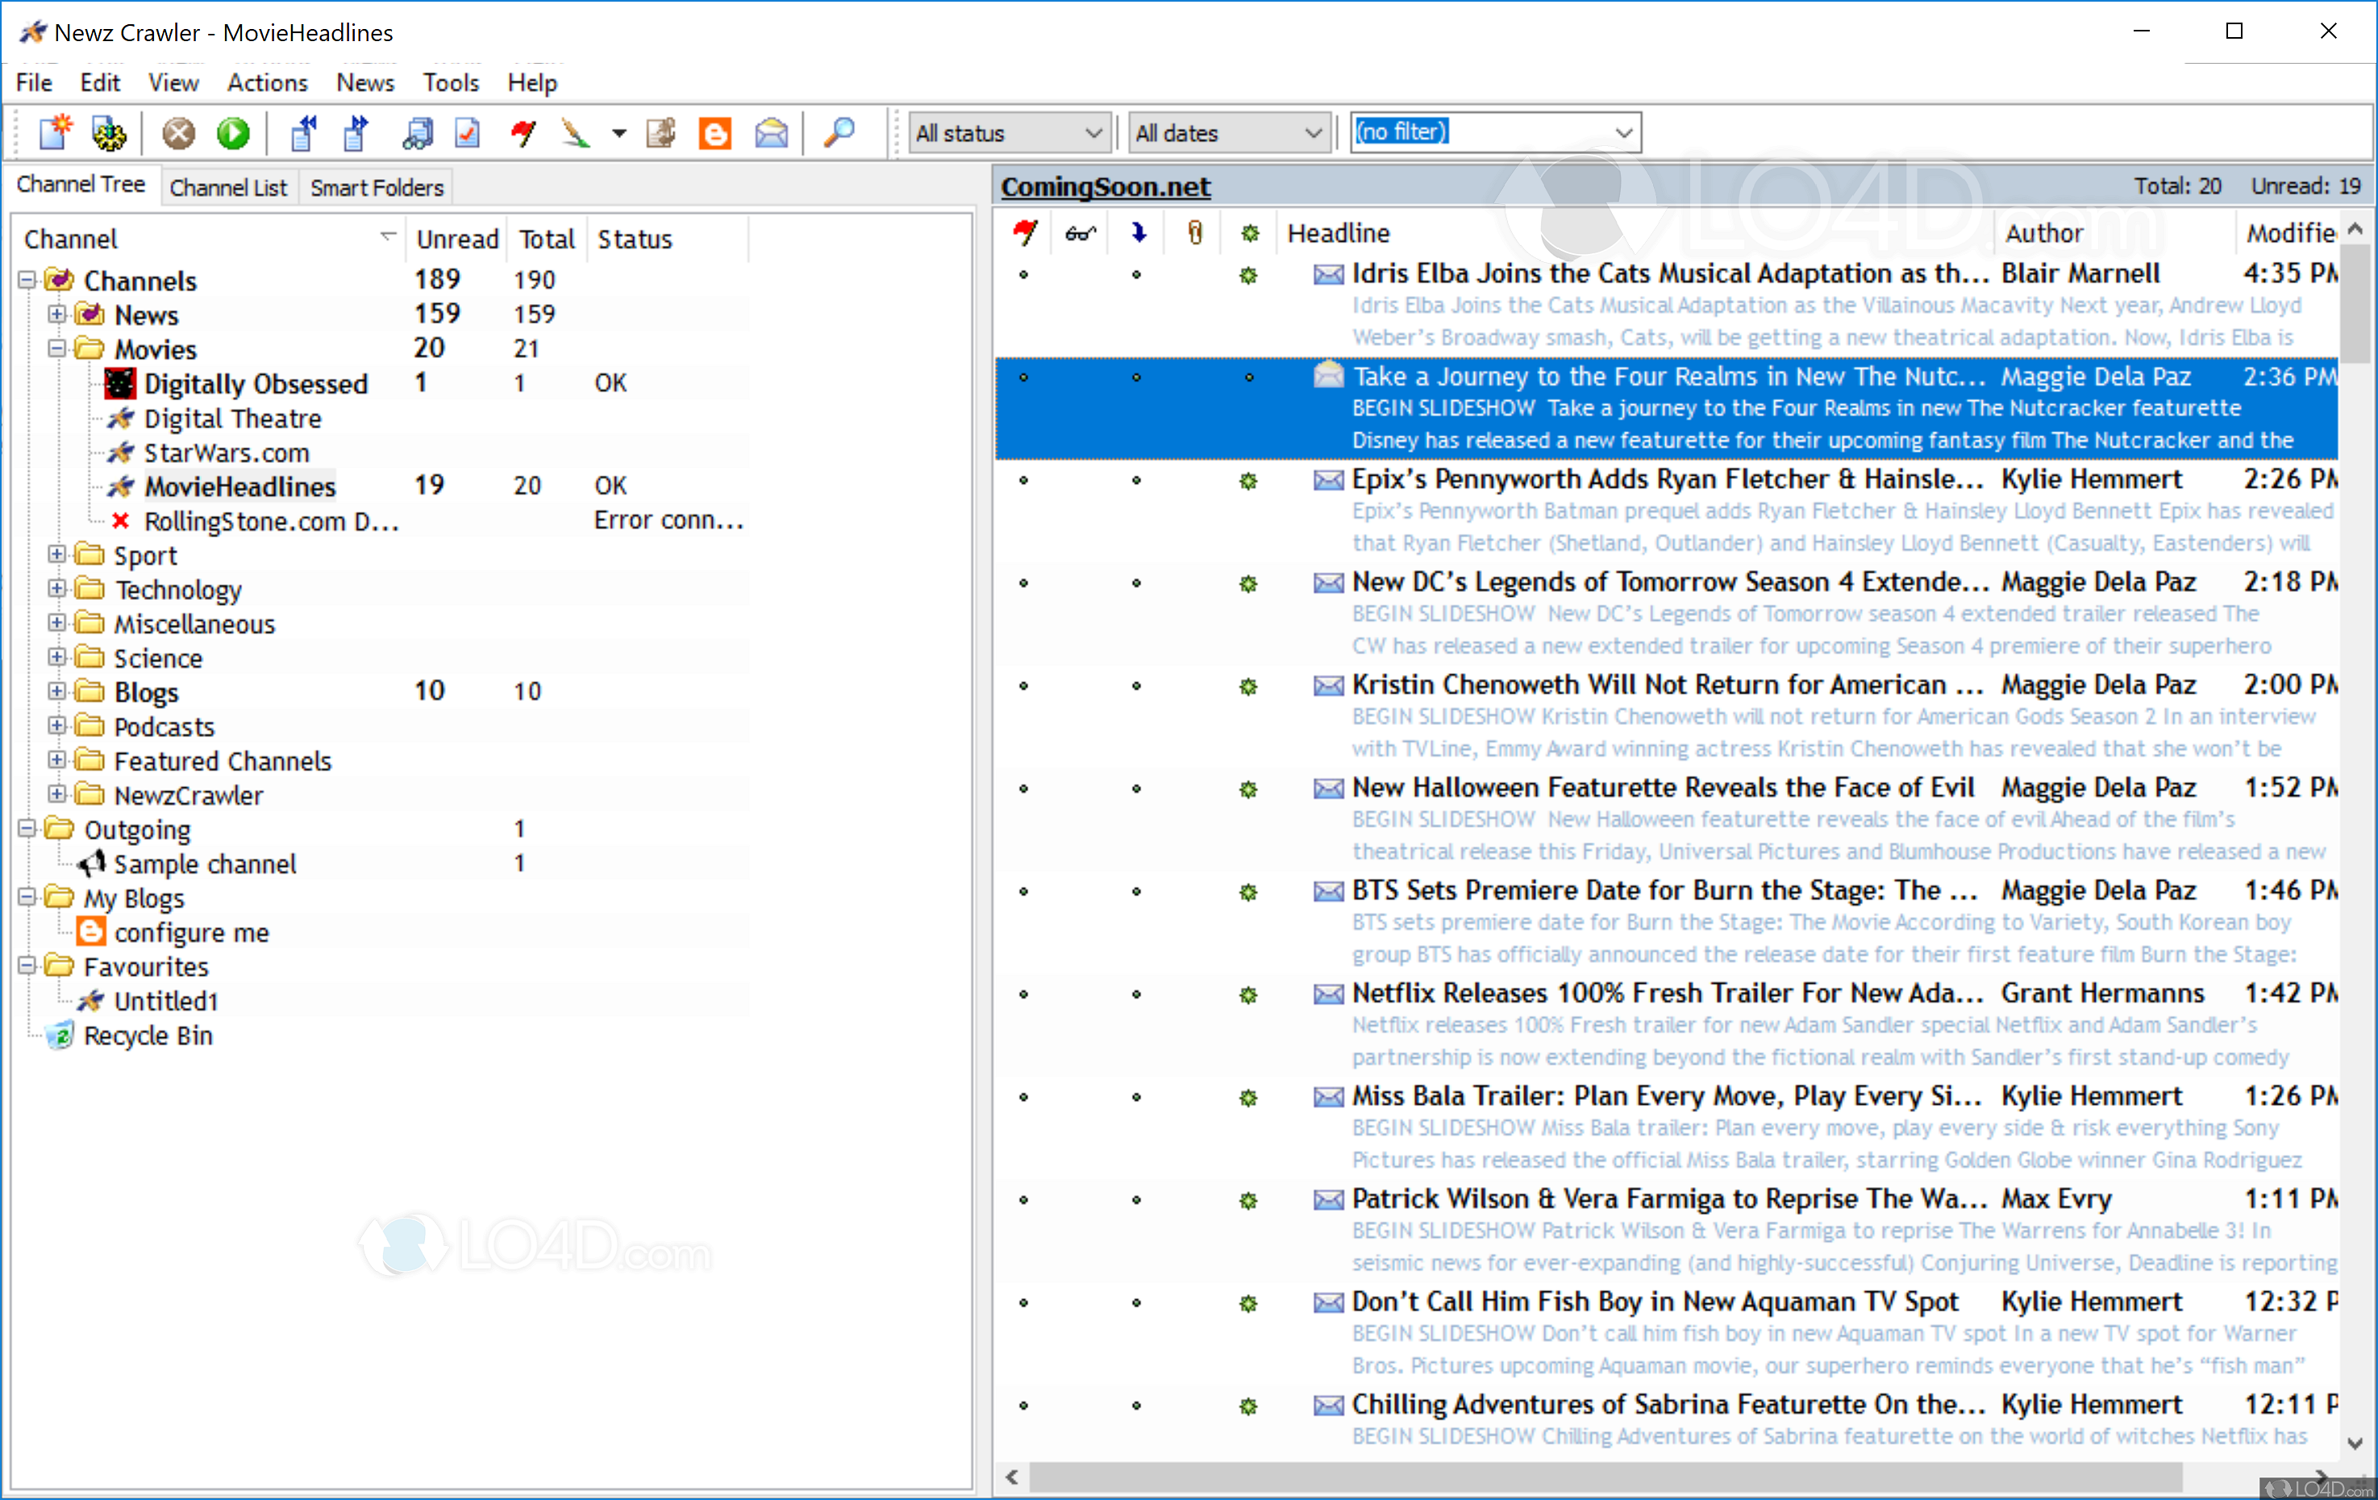Click the New Channel toolbar icon

[56, 132]
